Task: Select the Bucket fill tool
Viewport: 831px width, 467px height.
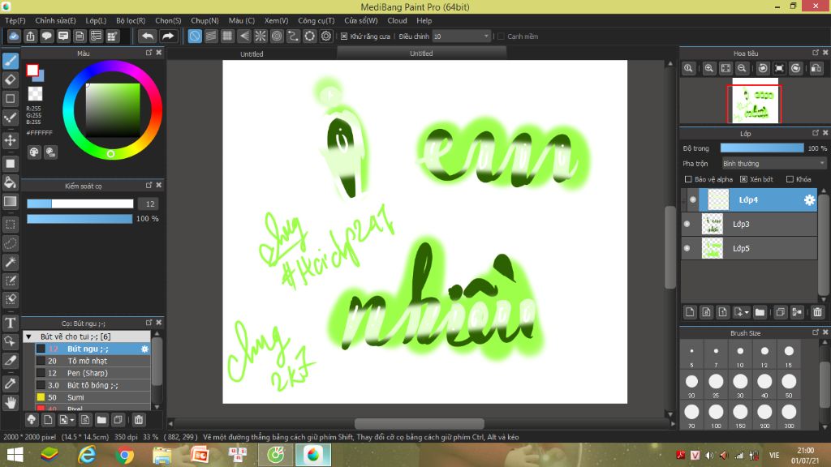Action: (x=10, y=182)
